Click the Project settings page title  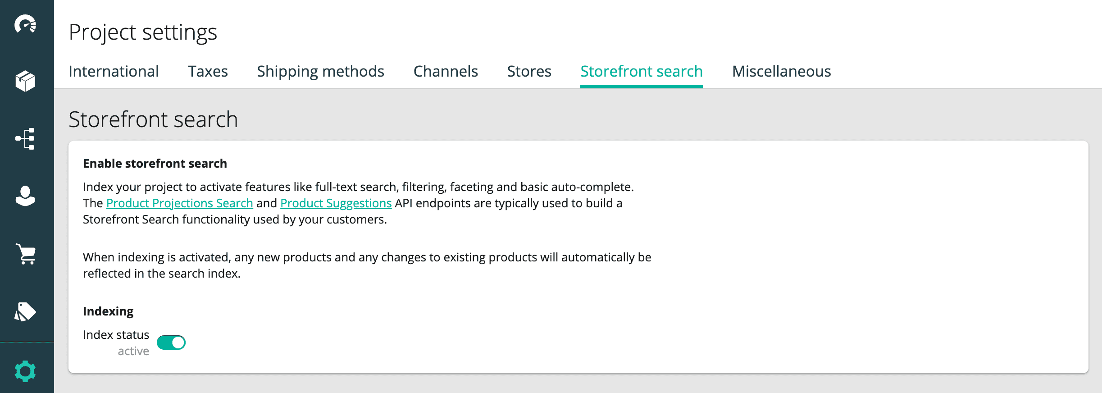[143, 32]
